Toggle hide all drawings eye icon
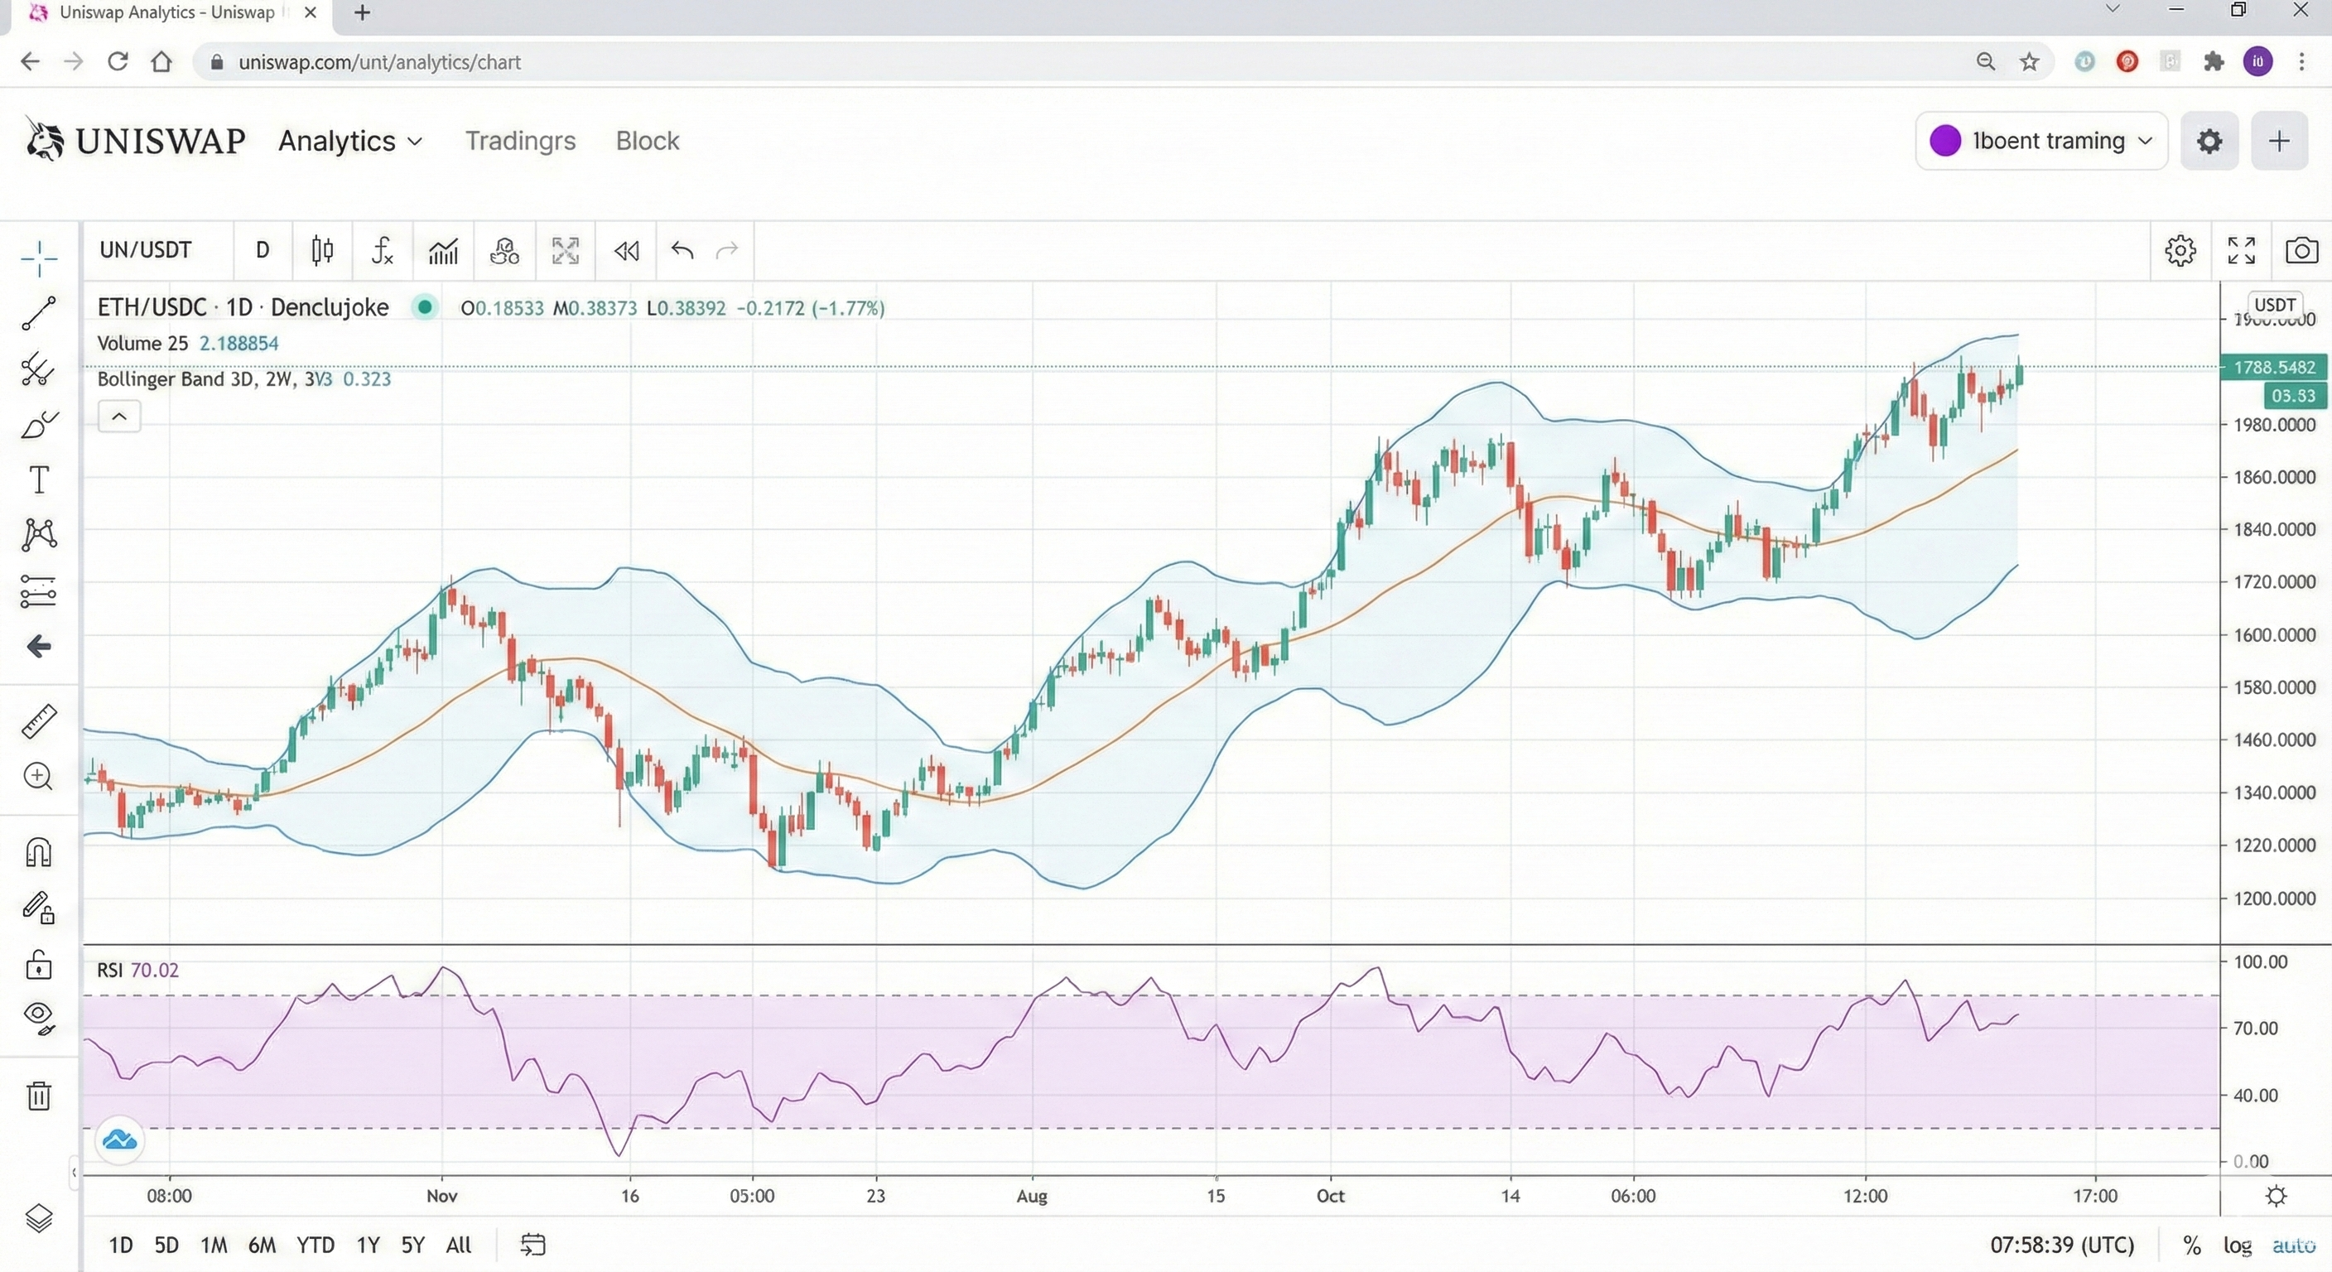 38,1017
